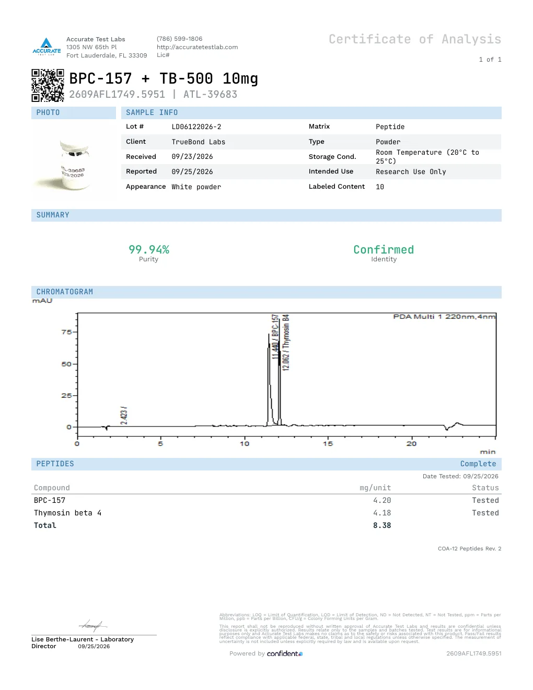Click the 2.423 peak label in chromatogram
Viewport: 533px width, 690px height.
tap(124, 415)
